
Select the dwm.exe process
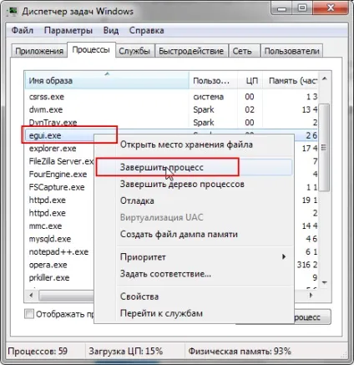click(x=171, y=109)
